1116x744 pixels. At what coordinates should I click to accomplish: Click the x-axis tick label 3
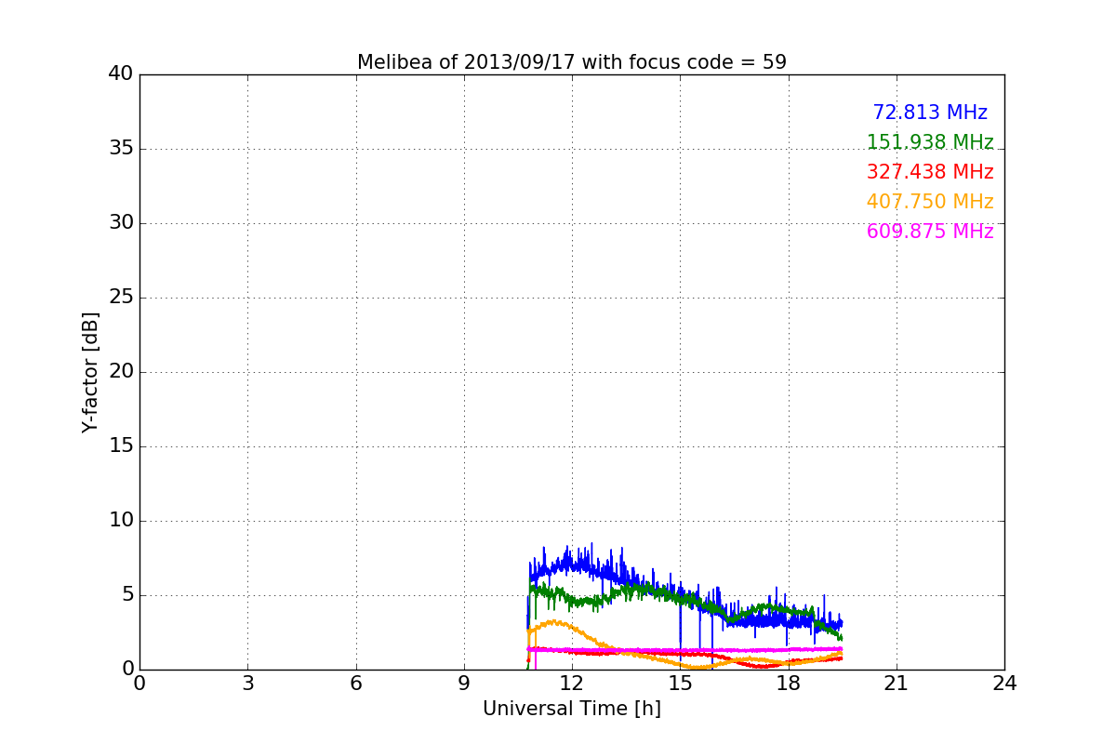click(x=247, y=684)
